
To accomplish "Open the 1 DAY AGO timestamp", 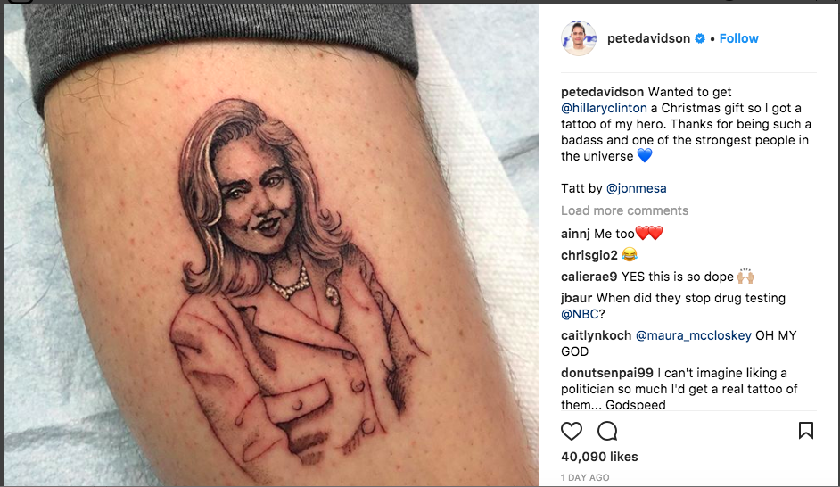I will coord(585,477).
